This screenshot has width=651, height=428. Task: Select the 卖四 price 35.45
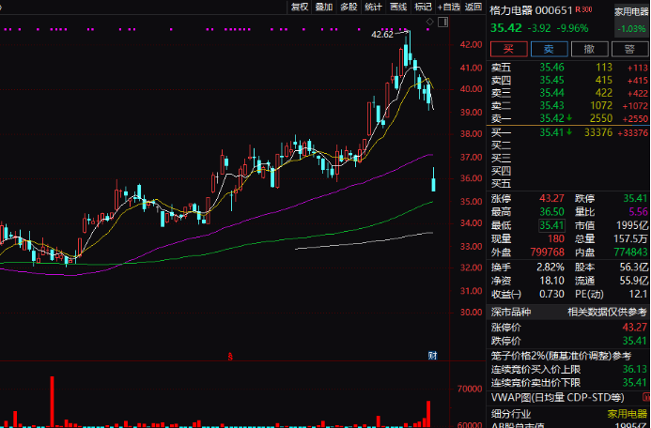click(x=551, y=80)
